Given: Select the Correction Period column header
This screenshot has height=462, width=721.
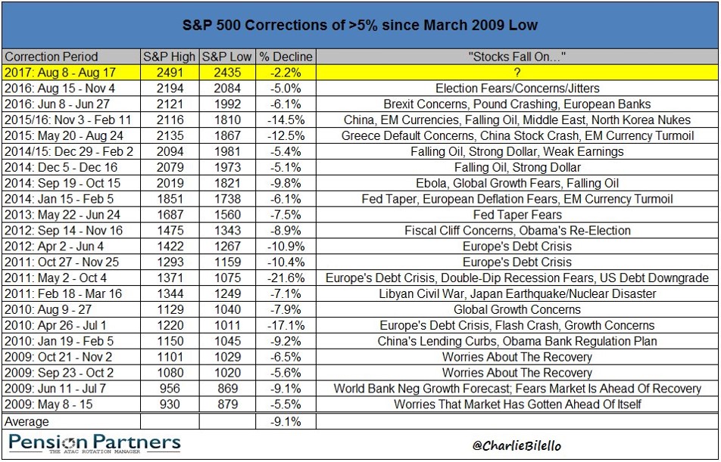Looking at the screenshot, I should 51,57.
